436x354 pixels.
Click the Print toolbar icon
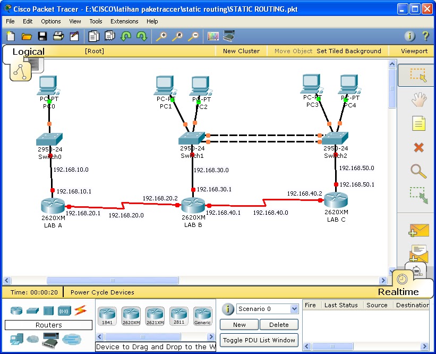(x=58, y=36)
